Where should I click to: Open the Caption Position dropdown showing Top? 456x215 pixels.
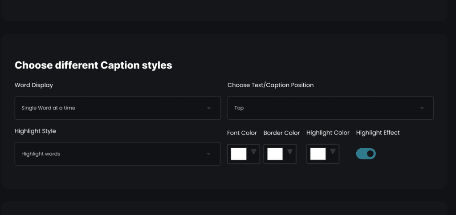330,108
